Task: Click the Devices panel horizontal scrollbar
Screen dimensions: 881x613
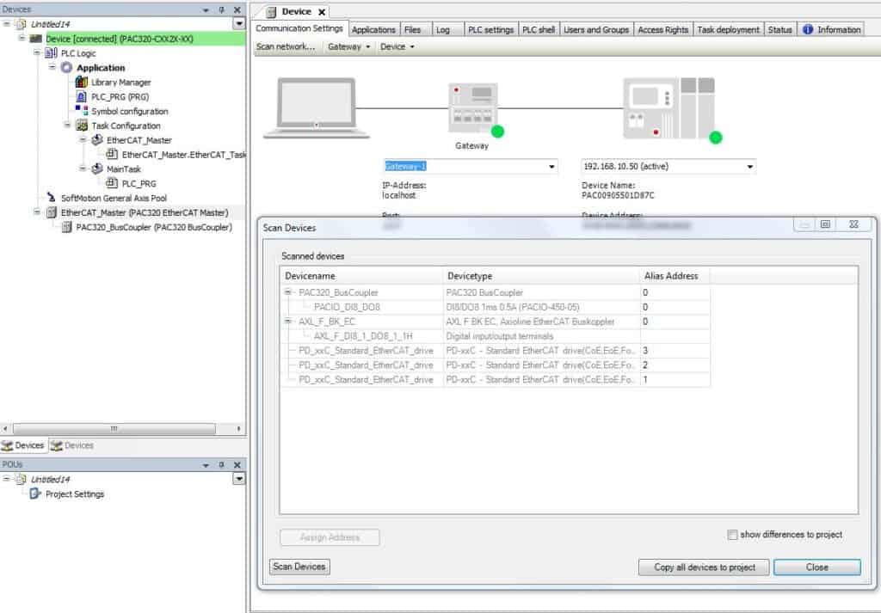Action: [114, 428]
